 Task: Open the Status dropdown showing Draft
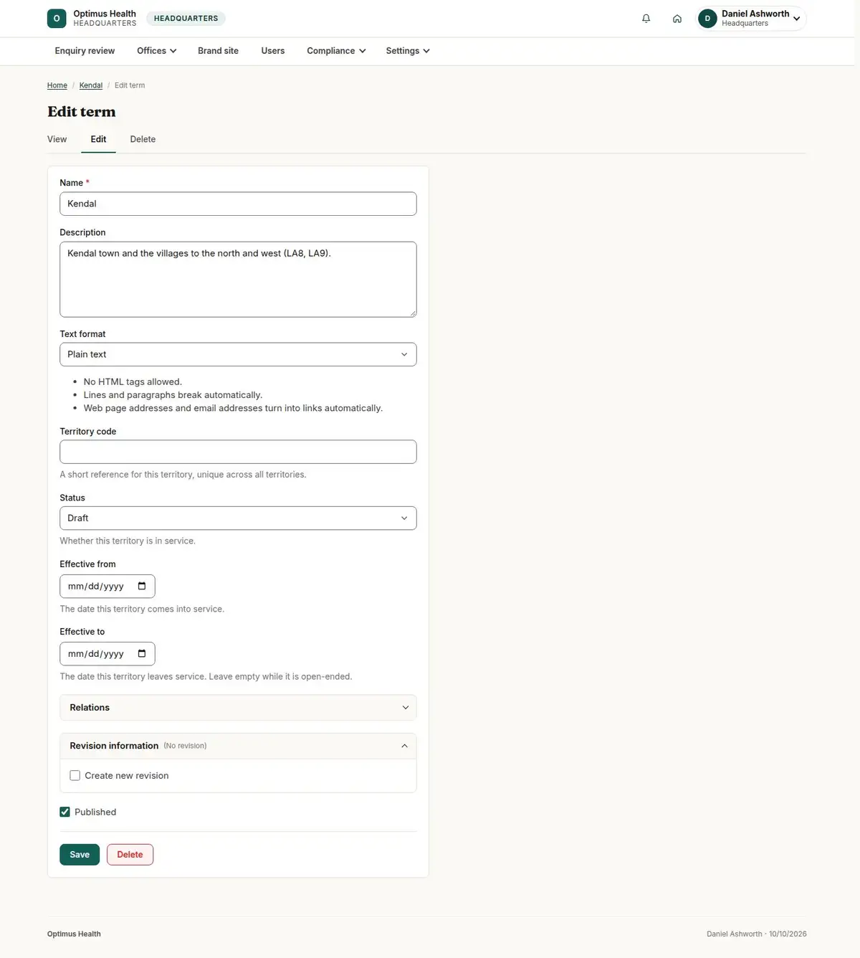pos(238,518)
